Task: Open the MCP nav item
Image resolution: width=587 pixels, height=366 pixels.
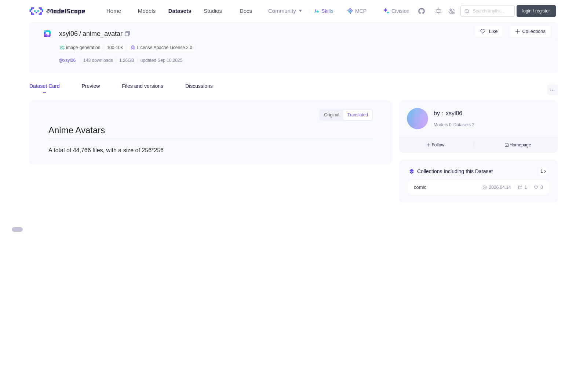Action: (357, 11)
